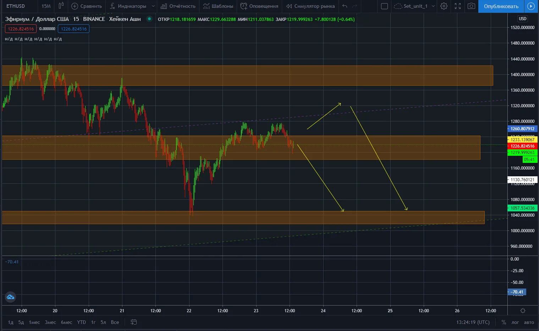This screenshot has height=331, width=539.
Task: Click the -70.41 indicator axis label
Action: click(517, 292)
